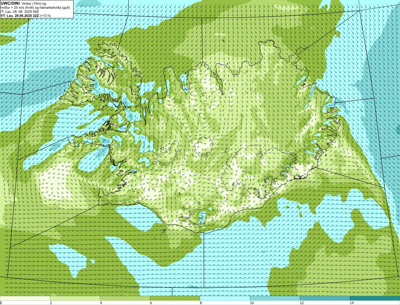Click the olive green 6–8 m/s legend swatch
Image resolution: width=400 pixels, height=305 pixels.
175,298
